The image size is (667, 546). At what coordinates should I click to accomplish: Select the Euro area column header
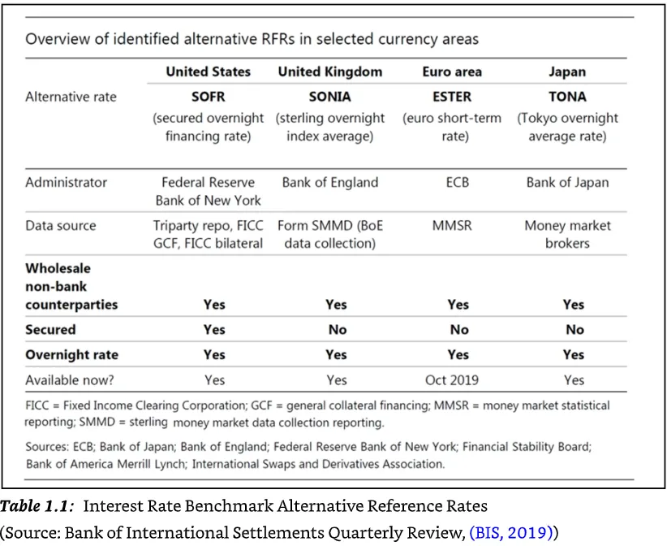click(452, 71)
